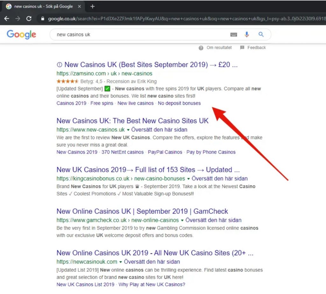
Task: Click 'Översätt den här sidan' for kingcasinobonus.co.uk
Action: coord(220,178)
